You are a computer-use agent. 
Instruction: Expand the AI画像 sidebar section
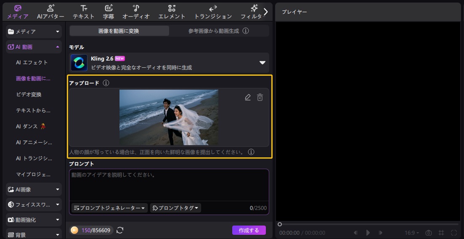click(x=34, y=189)
